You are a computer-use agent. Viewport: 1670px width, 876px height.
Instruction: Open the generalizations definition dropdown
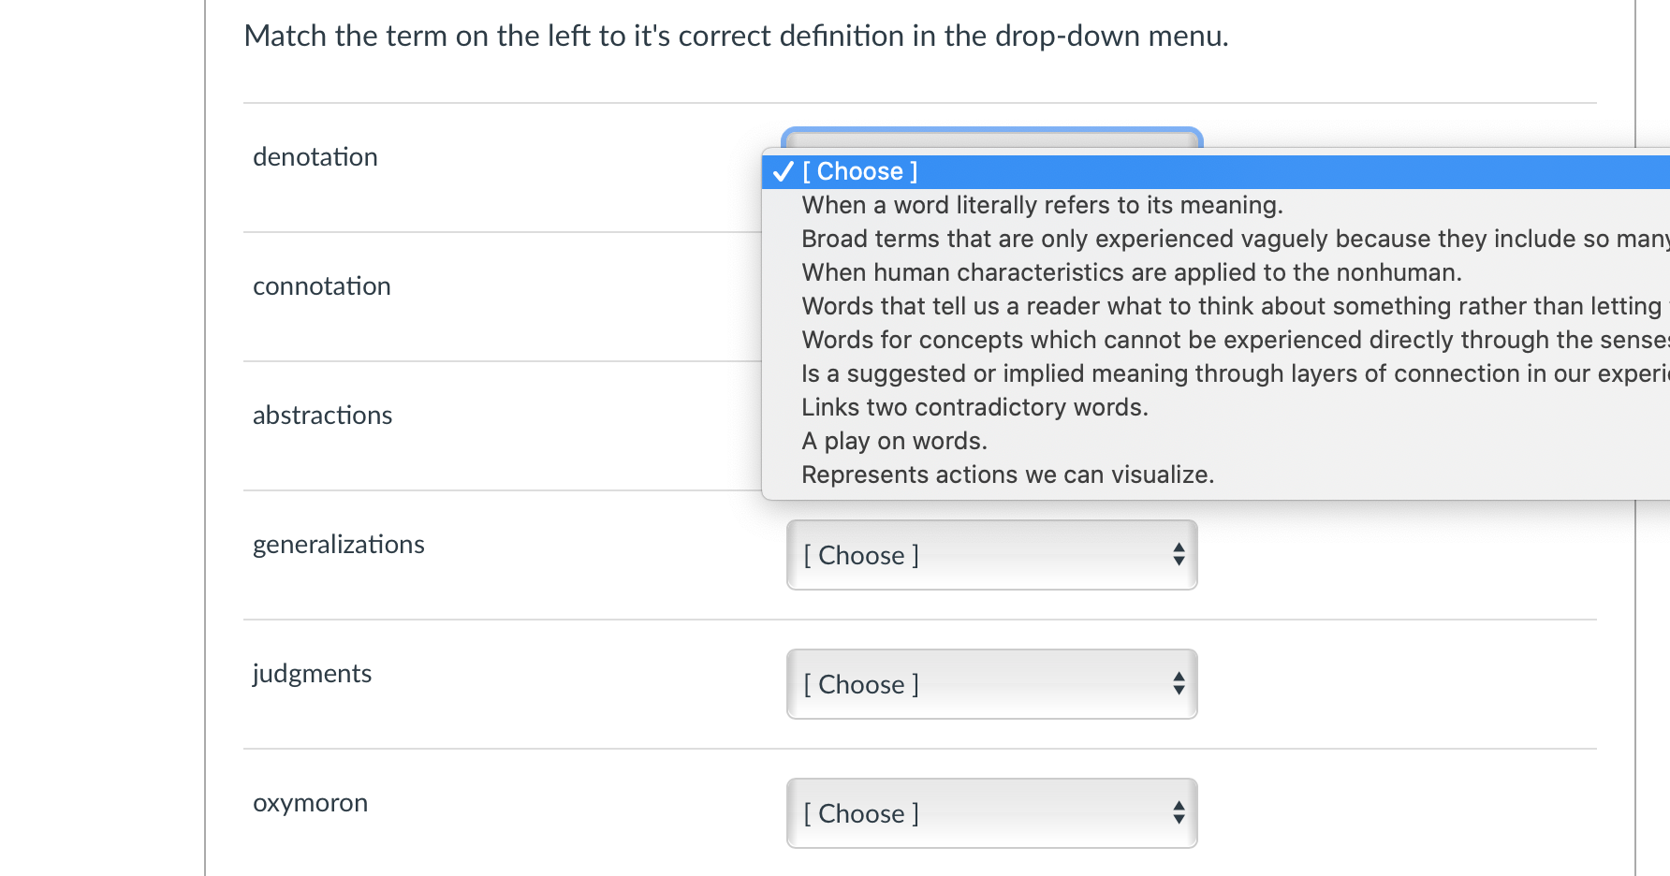pyautogui.click(x=990, y=556)
